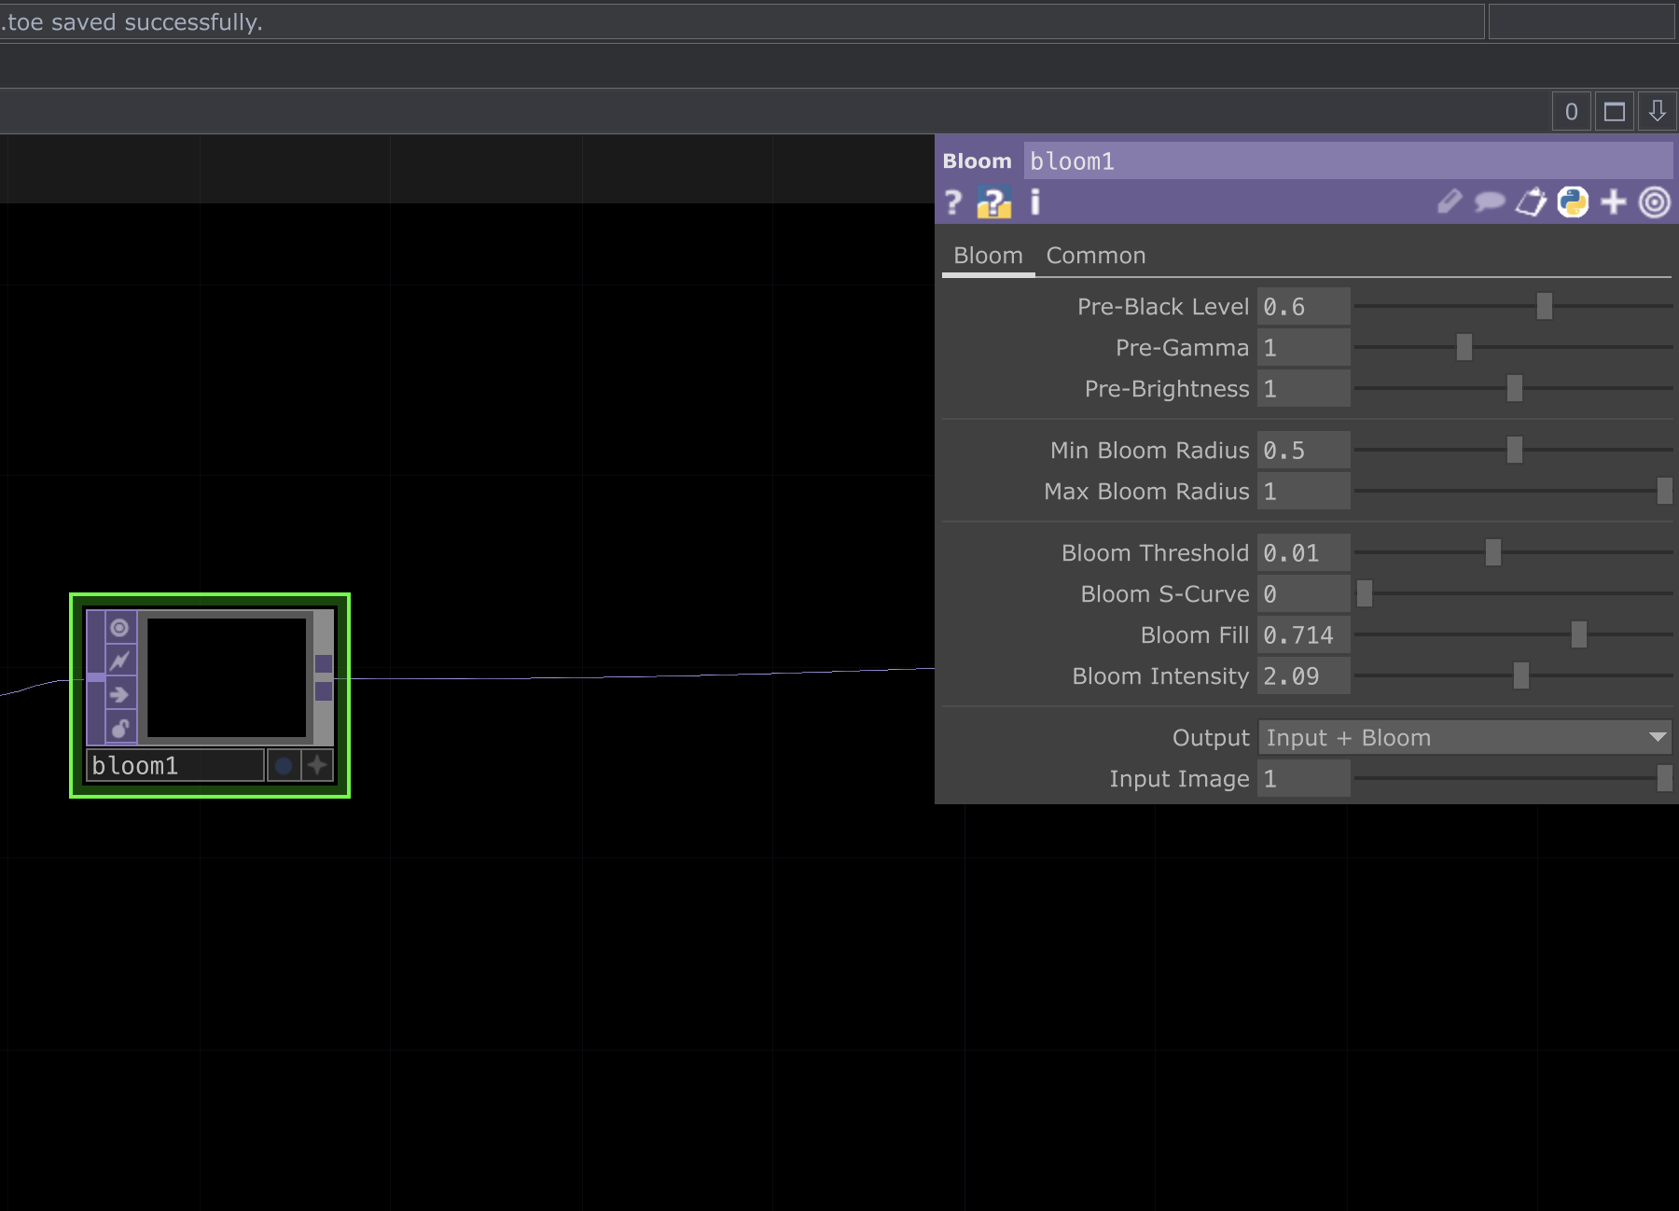Click the Pre-Black Level value field
The image size is (1679, 1211).
(1302, 307)
